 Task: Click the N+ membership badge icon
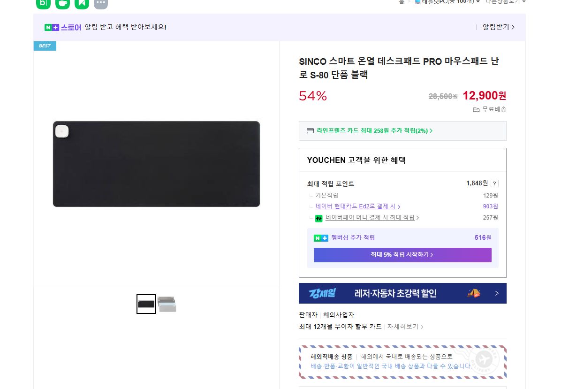(321, 238)
